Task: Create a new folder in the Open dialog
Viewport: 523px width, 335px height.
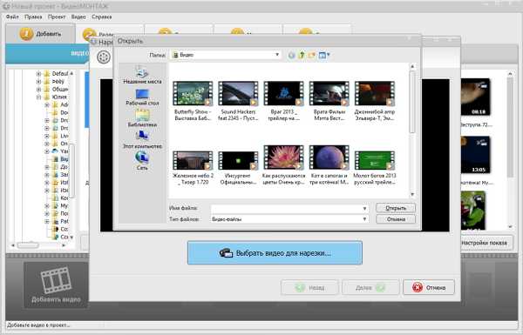Action: (x=312, y=55)
